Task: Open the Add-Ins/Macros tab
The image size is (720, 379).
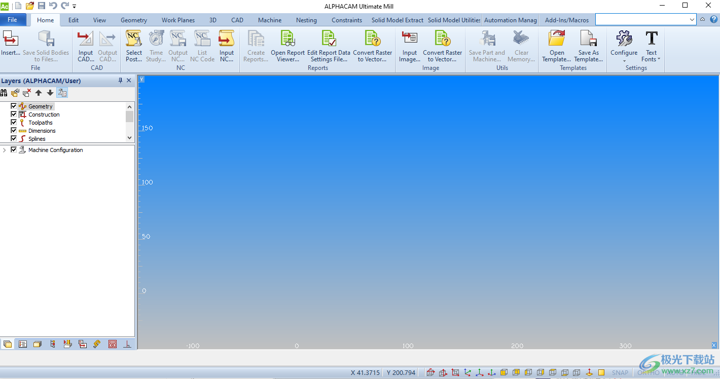Action: 567,20
